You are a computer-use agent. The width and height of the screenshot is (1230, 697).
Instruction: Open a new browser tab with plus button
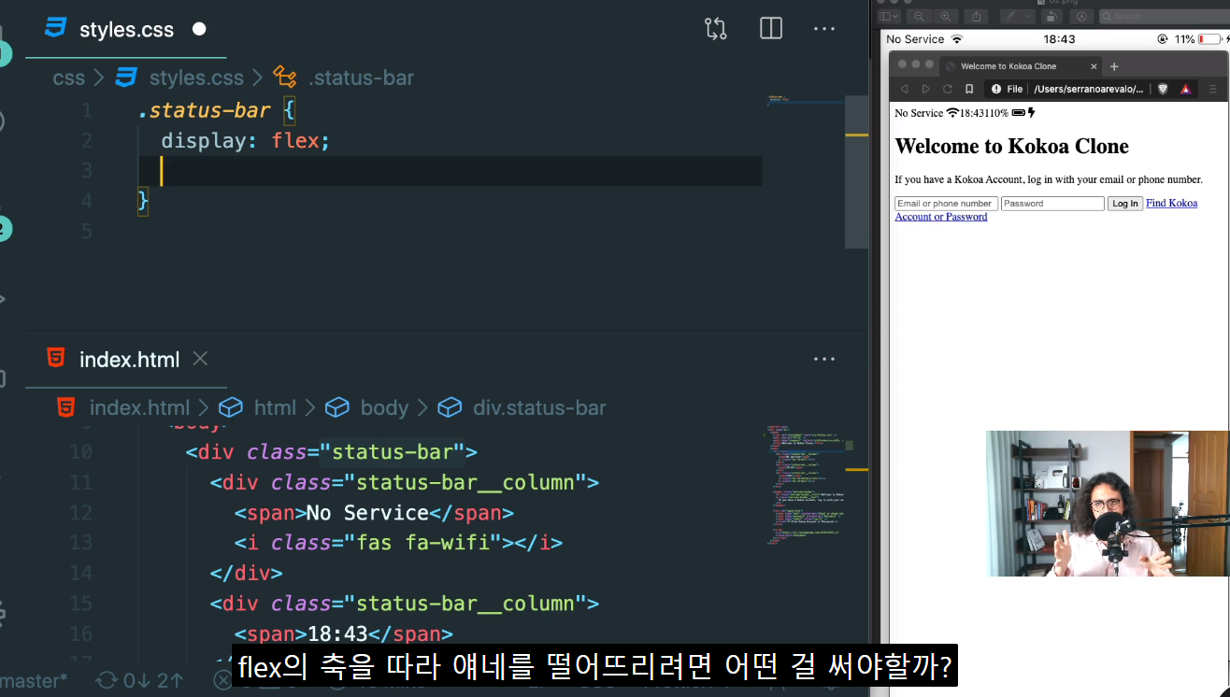(x=1114, y=66)
